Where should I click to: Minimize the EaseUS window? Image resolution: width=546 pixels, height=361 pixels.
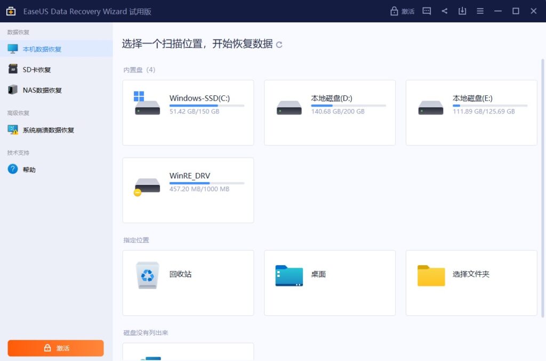[x=498, y=11]
